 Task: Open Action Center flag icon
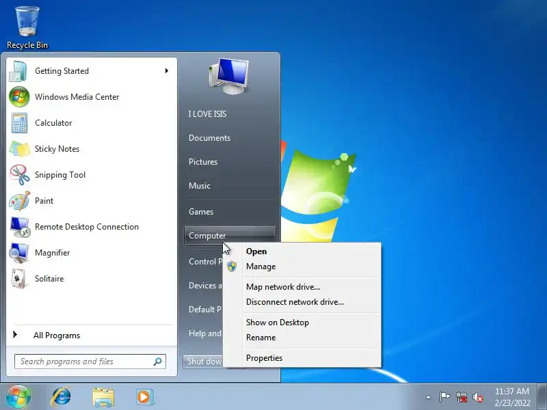click(444, 397)
